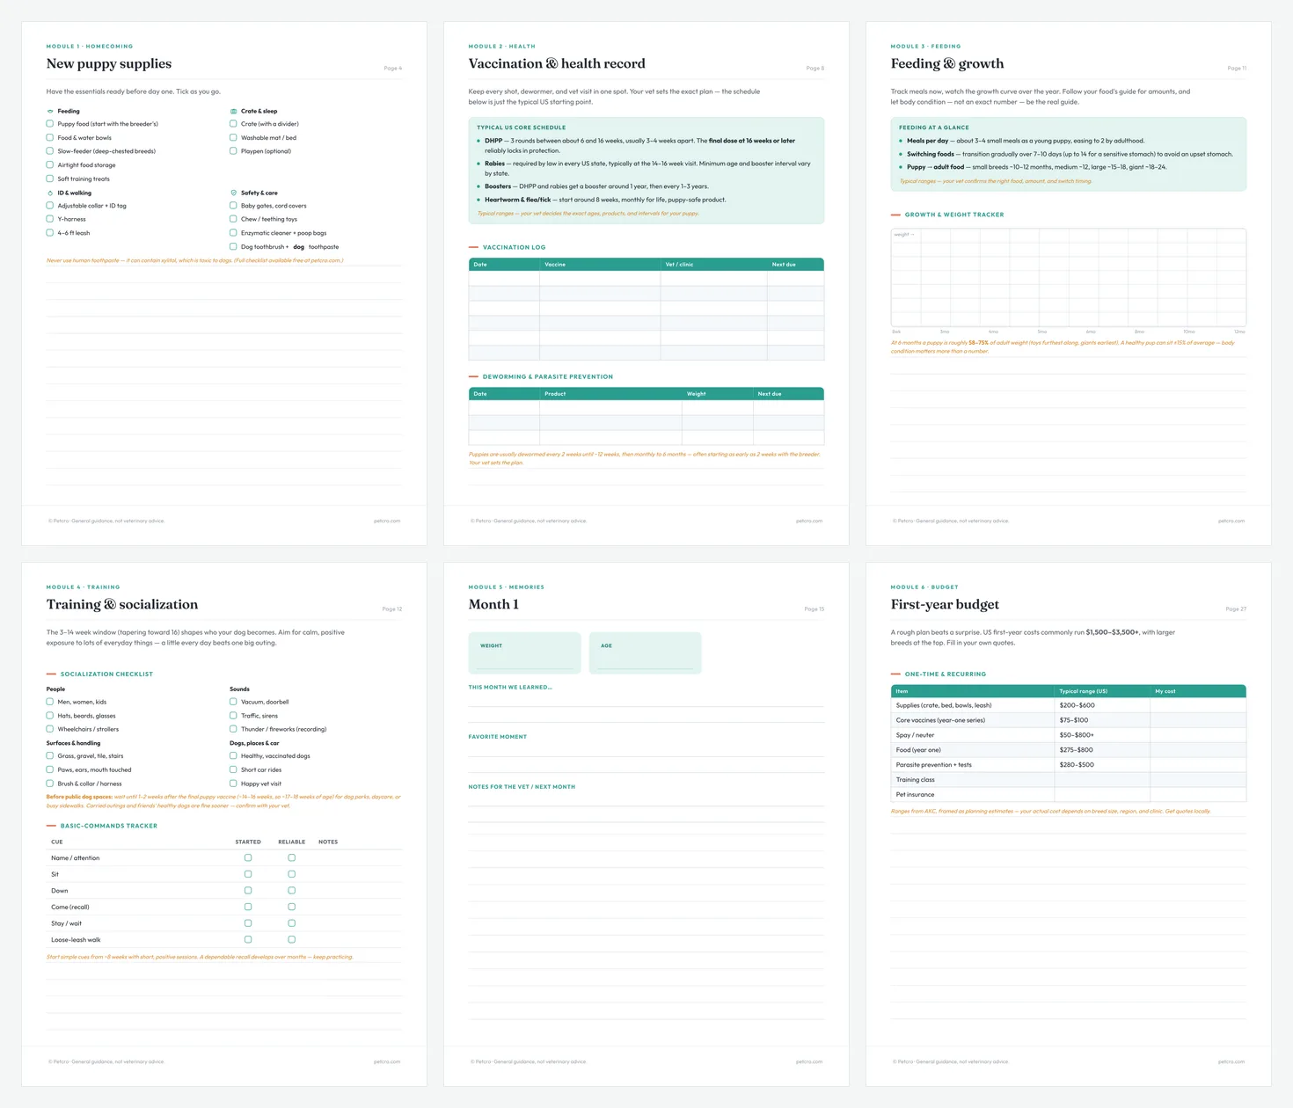Click petcro.com footer link on Vaccination page
This screenshot has width=1293, height=1108.
tap(809, 521)
